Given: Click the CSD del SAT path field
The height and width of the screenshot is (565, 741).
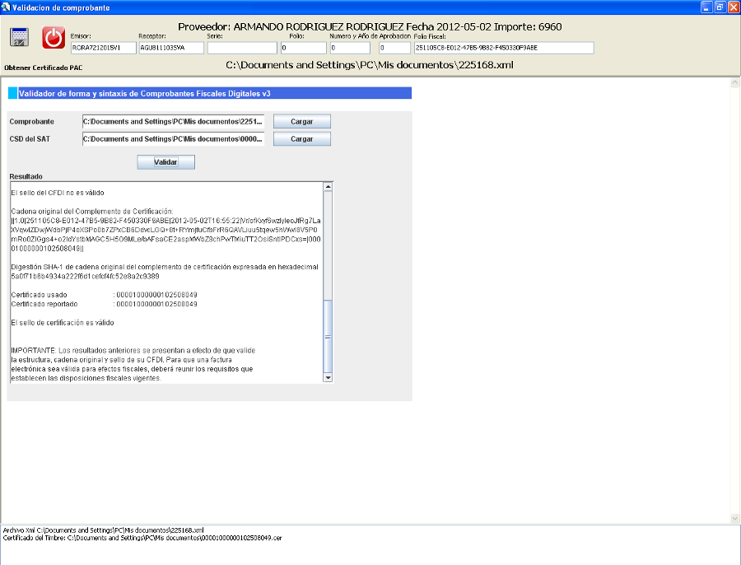Looking at the screenshot, I should tap(173, 139).
